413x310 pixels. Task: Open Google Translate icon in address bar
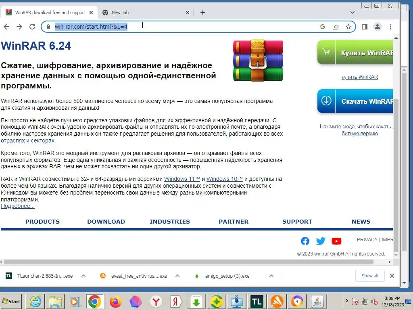(322, 27)
